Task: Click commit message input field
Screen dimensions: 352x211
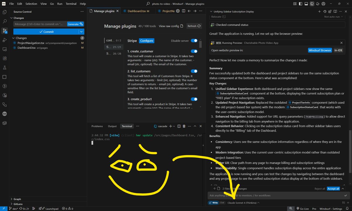Action: tap(40, 24)
